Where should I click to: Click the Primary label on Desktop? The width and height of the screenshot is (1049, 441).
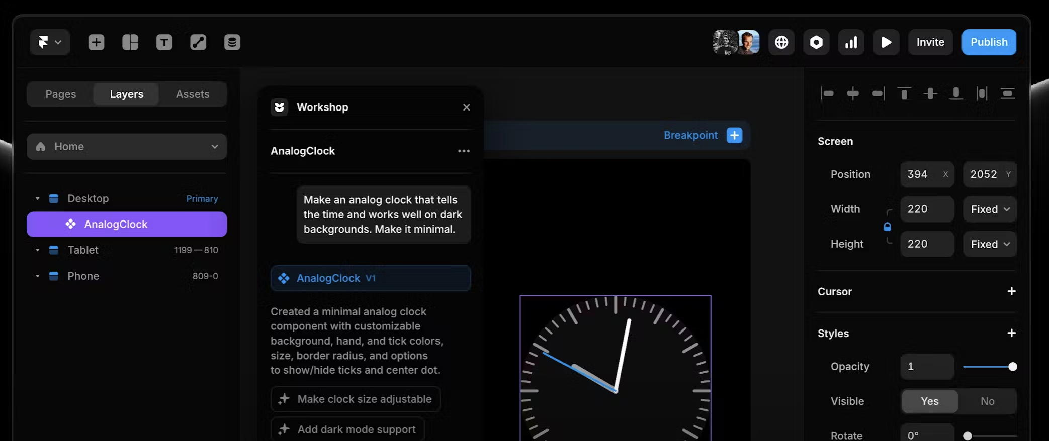point(202,199)
